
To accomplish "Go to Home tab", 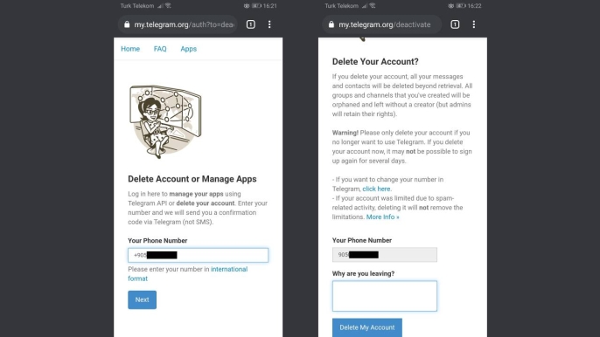I will click(x=130, y=49).
